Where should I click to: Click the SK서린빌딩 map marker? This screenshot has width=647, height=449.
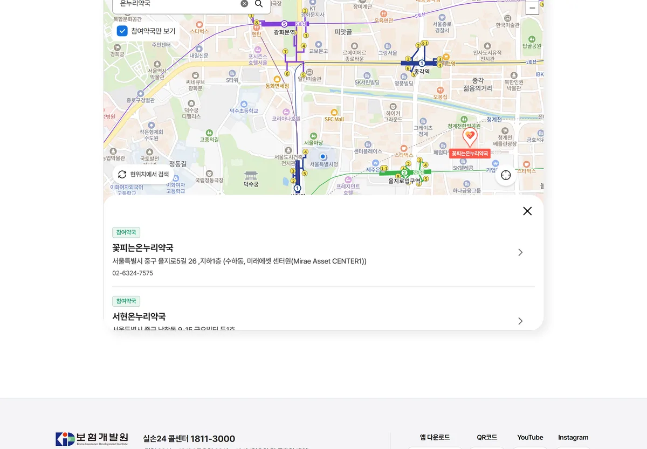[367, 75]
